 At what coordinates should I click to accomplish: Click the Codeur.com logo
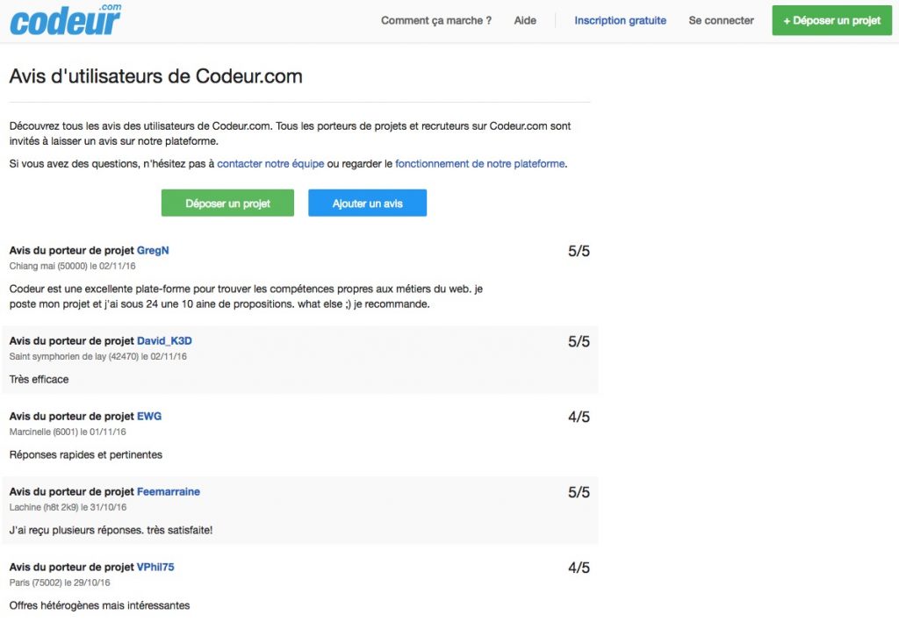pyautogui.click(x=66, y=20)
